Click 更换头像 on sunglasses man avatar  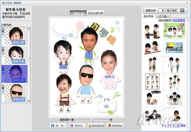coord(19,100)
